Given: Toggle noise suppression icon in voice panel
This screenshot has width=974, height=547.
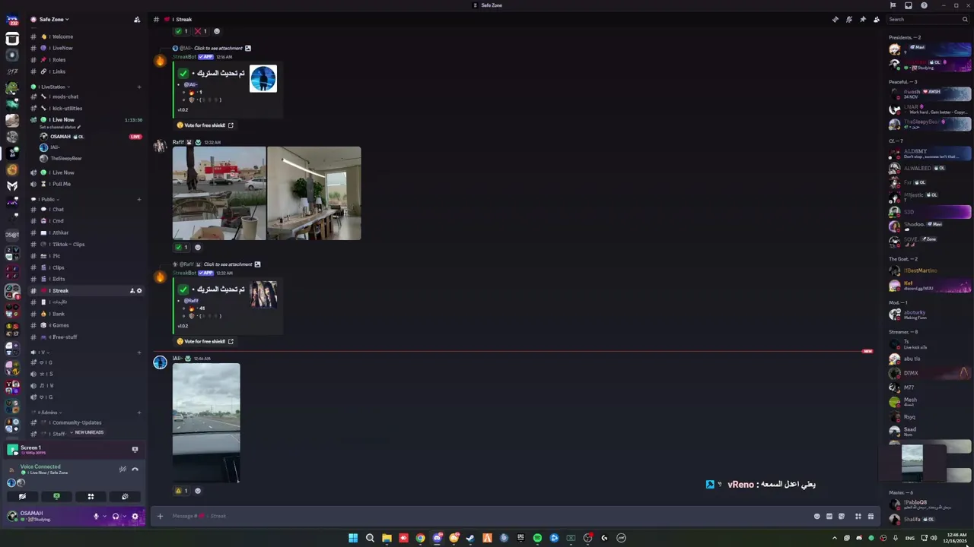Looking at the screenshot, I should coord(123,469).
